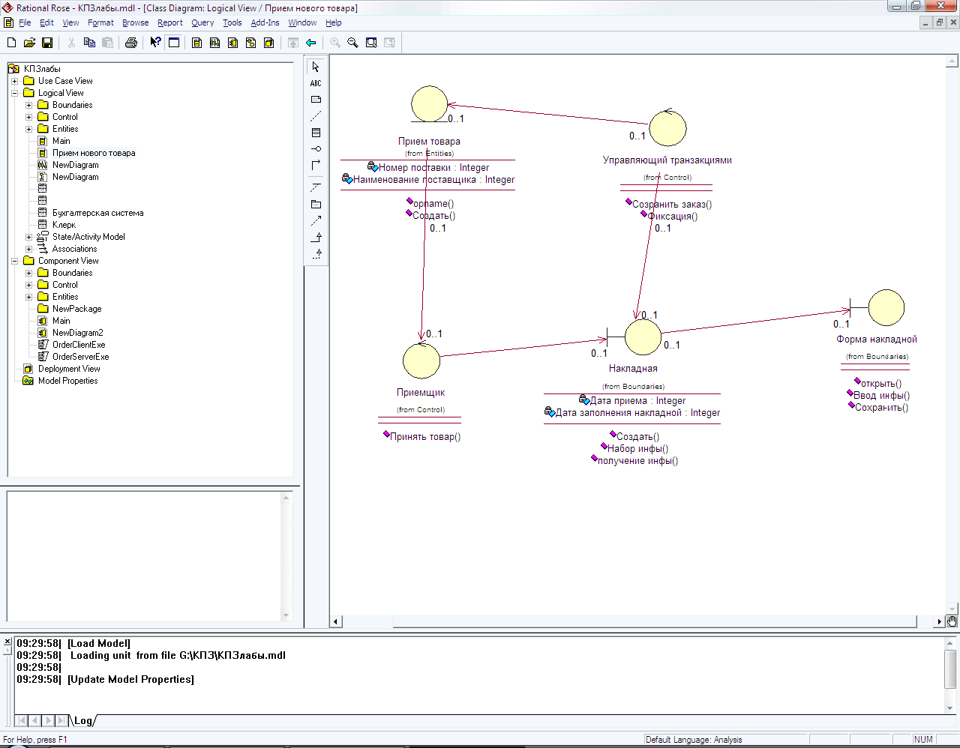960x748 pixels.
Task: Click the diagram overview hand icon
Action: tap(952, 621)
